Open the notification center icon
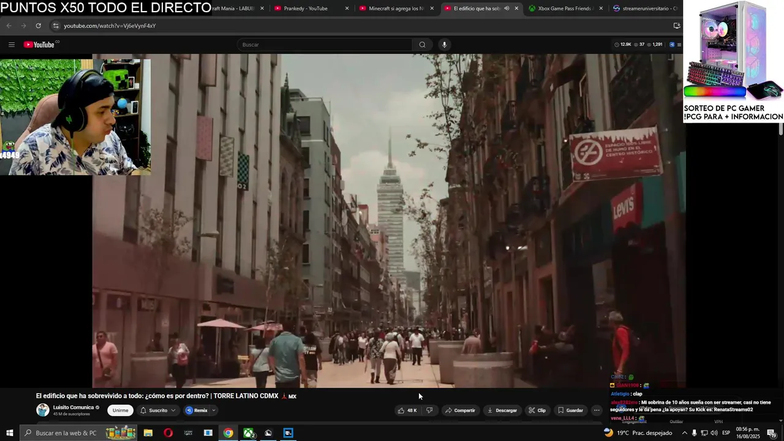784x441 pixels. tap(772, 433)
